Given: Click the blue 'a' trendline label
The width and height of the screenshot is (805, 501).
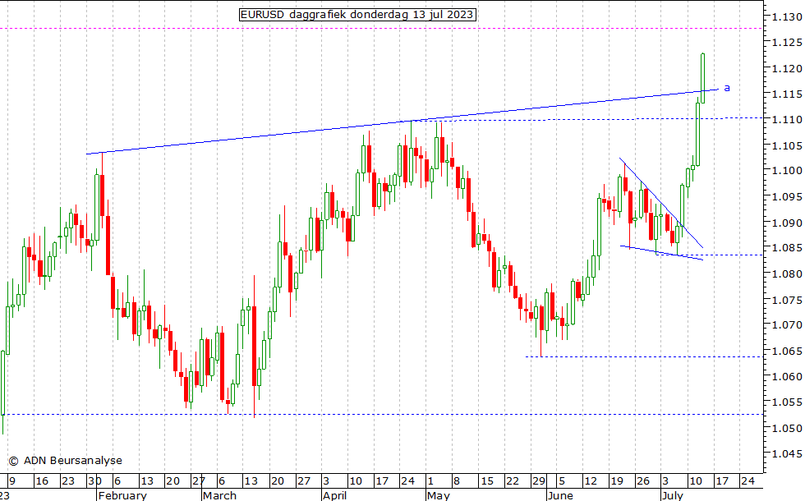Looking at the screenshot, I should [727, 88].
